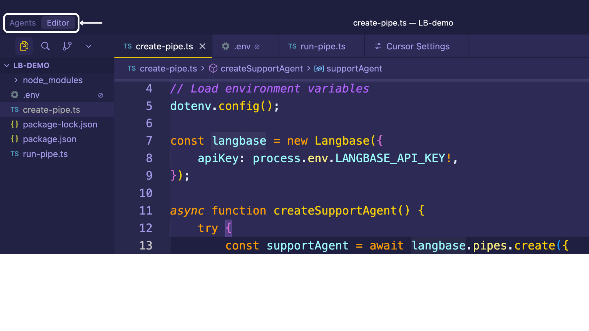Screen dimensions: 589x331
Task: Click the gear icon on .env tab
Action: coord(225,46)
